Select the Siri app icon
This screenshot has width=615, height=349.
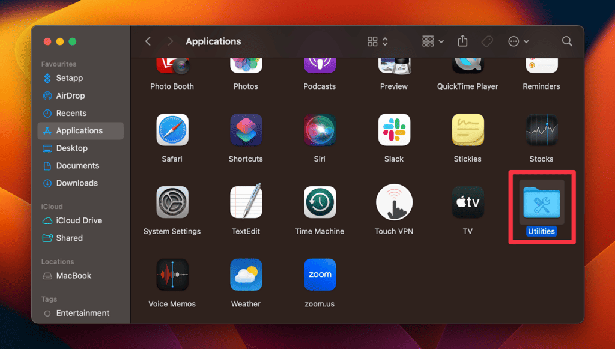[x=320, y=130]
